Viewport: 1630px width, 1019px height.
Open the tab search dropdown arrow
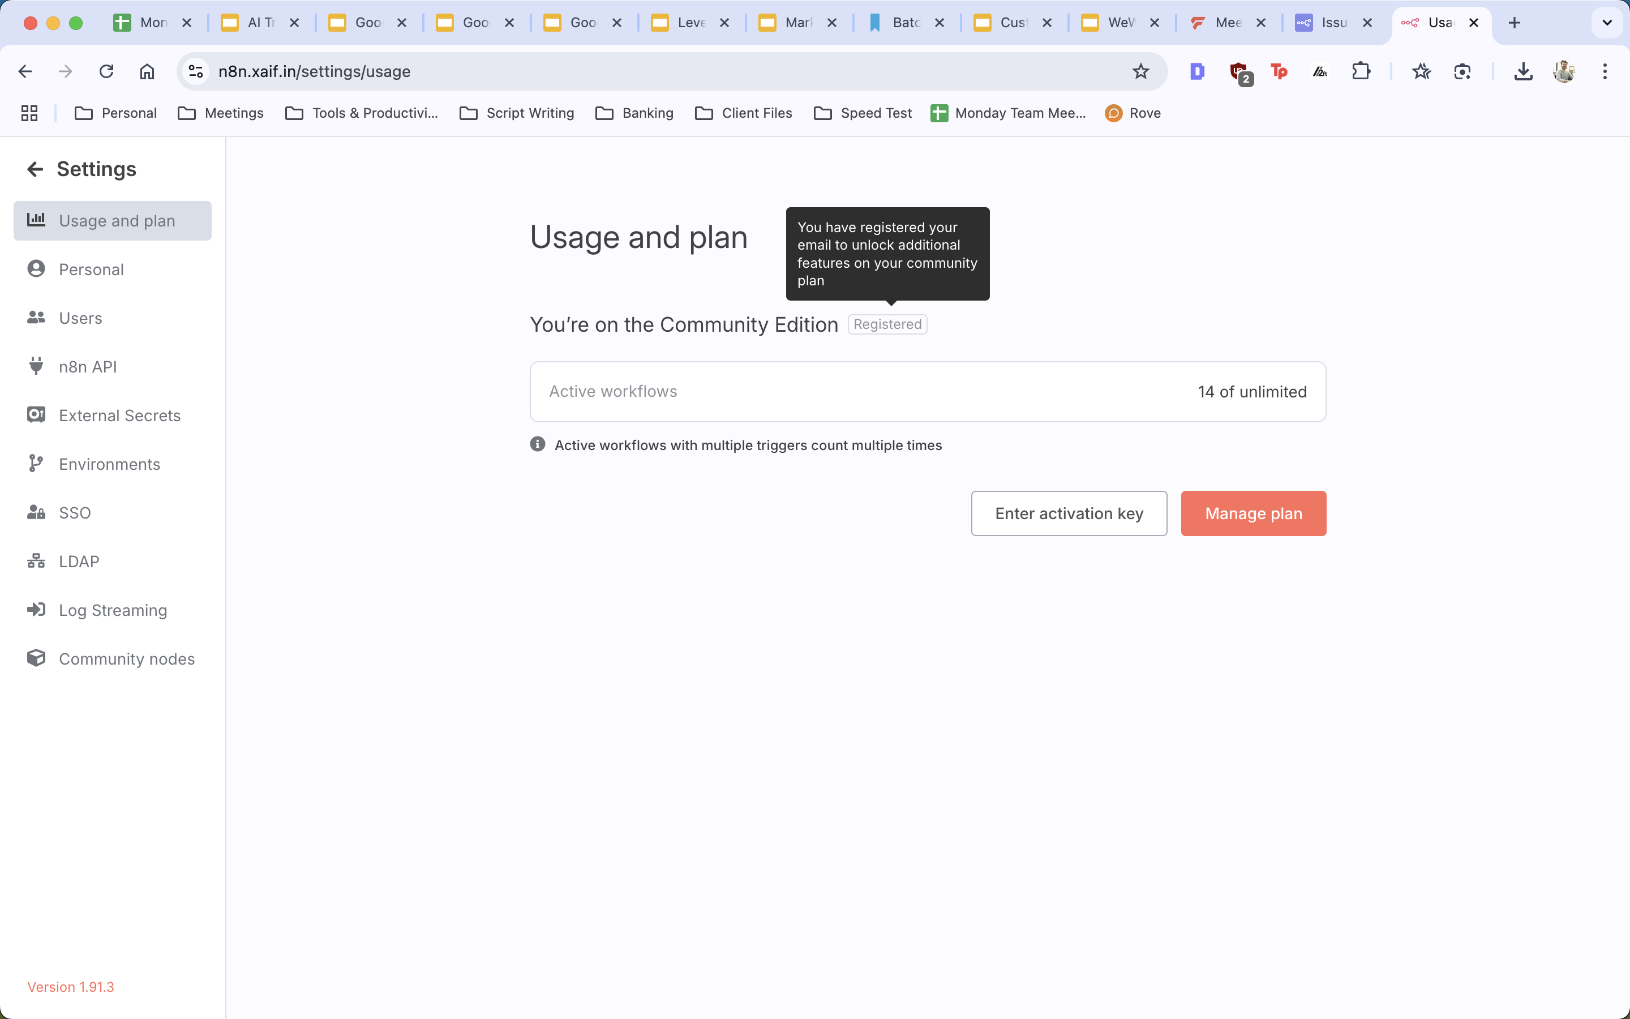tap(1607, 23)
